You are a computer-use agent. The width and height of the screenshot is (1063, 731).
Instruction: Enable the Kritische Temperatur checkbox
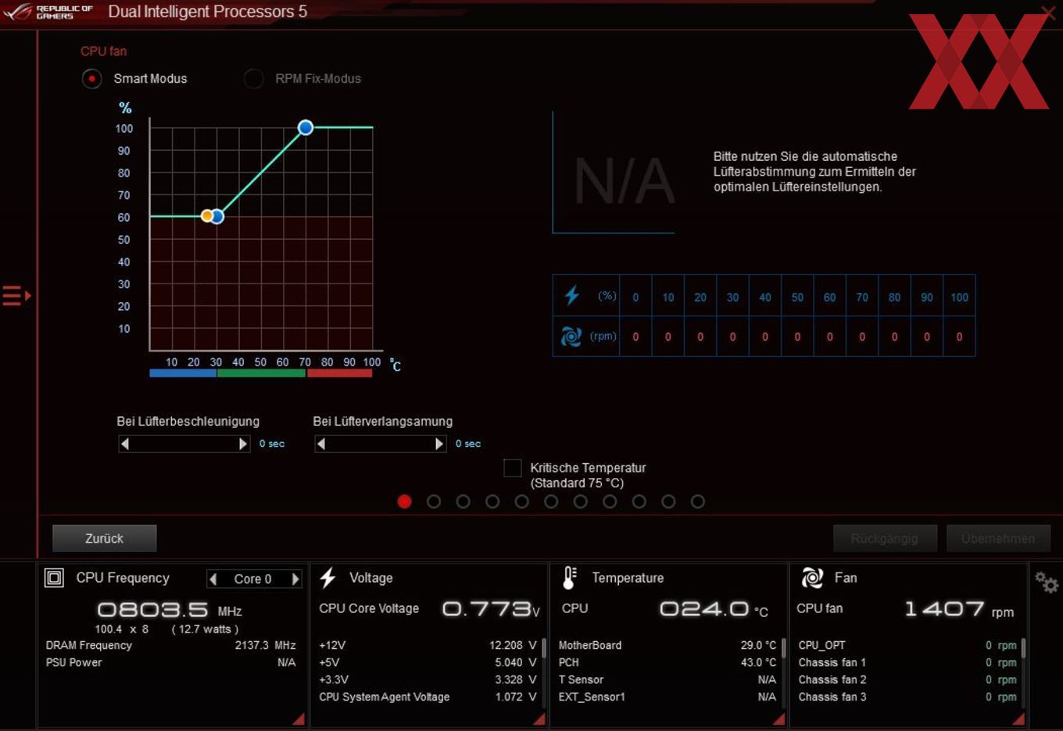(513, 468)
